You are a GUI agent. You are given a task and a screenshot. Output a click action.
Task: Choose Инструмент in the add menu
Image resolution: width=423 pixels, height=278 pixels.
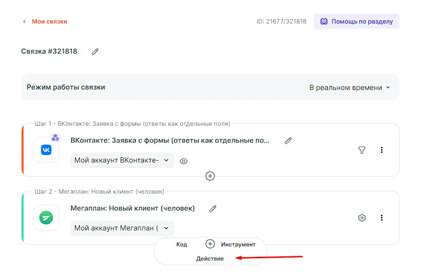[238, 245]
